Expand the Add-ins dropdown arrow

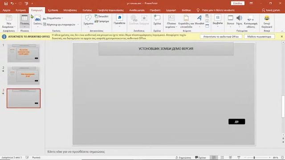119,27
